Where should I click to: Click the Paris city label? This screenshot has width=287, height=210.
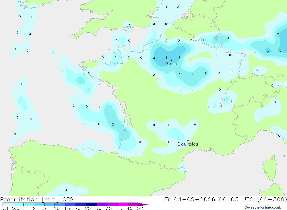171,64
